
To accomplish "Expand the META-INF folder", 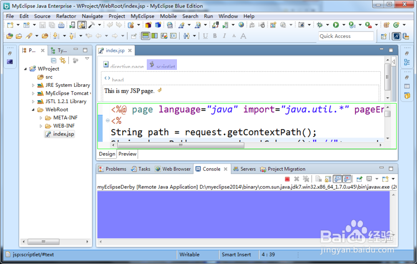I will pyautogui.click(x=41, y=118).
